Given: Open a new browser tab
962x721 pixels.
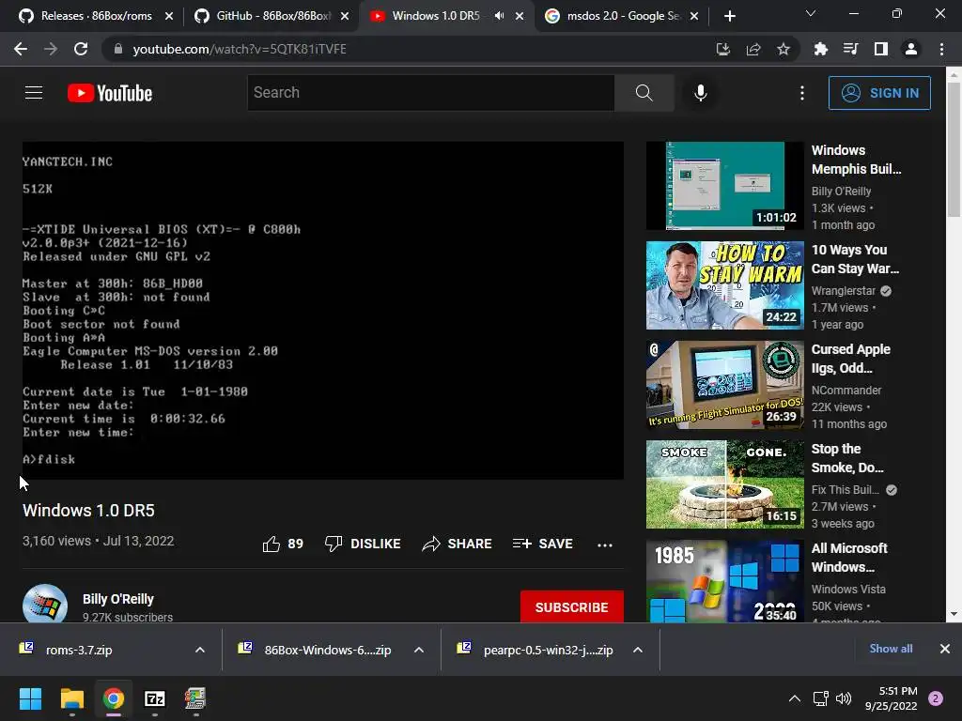Looking at the screenshot, I should pos(729,16).
